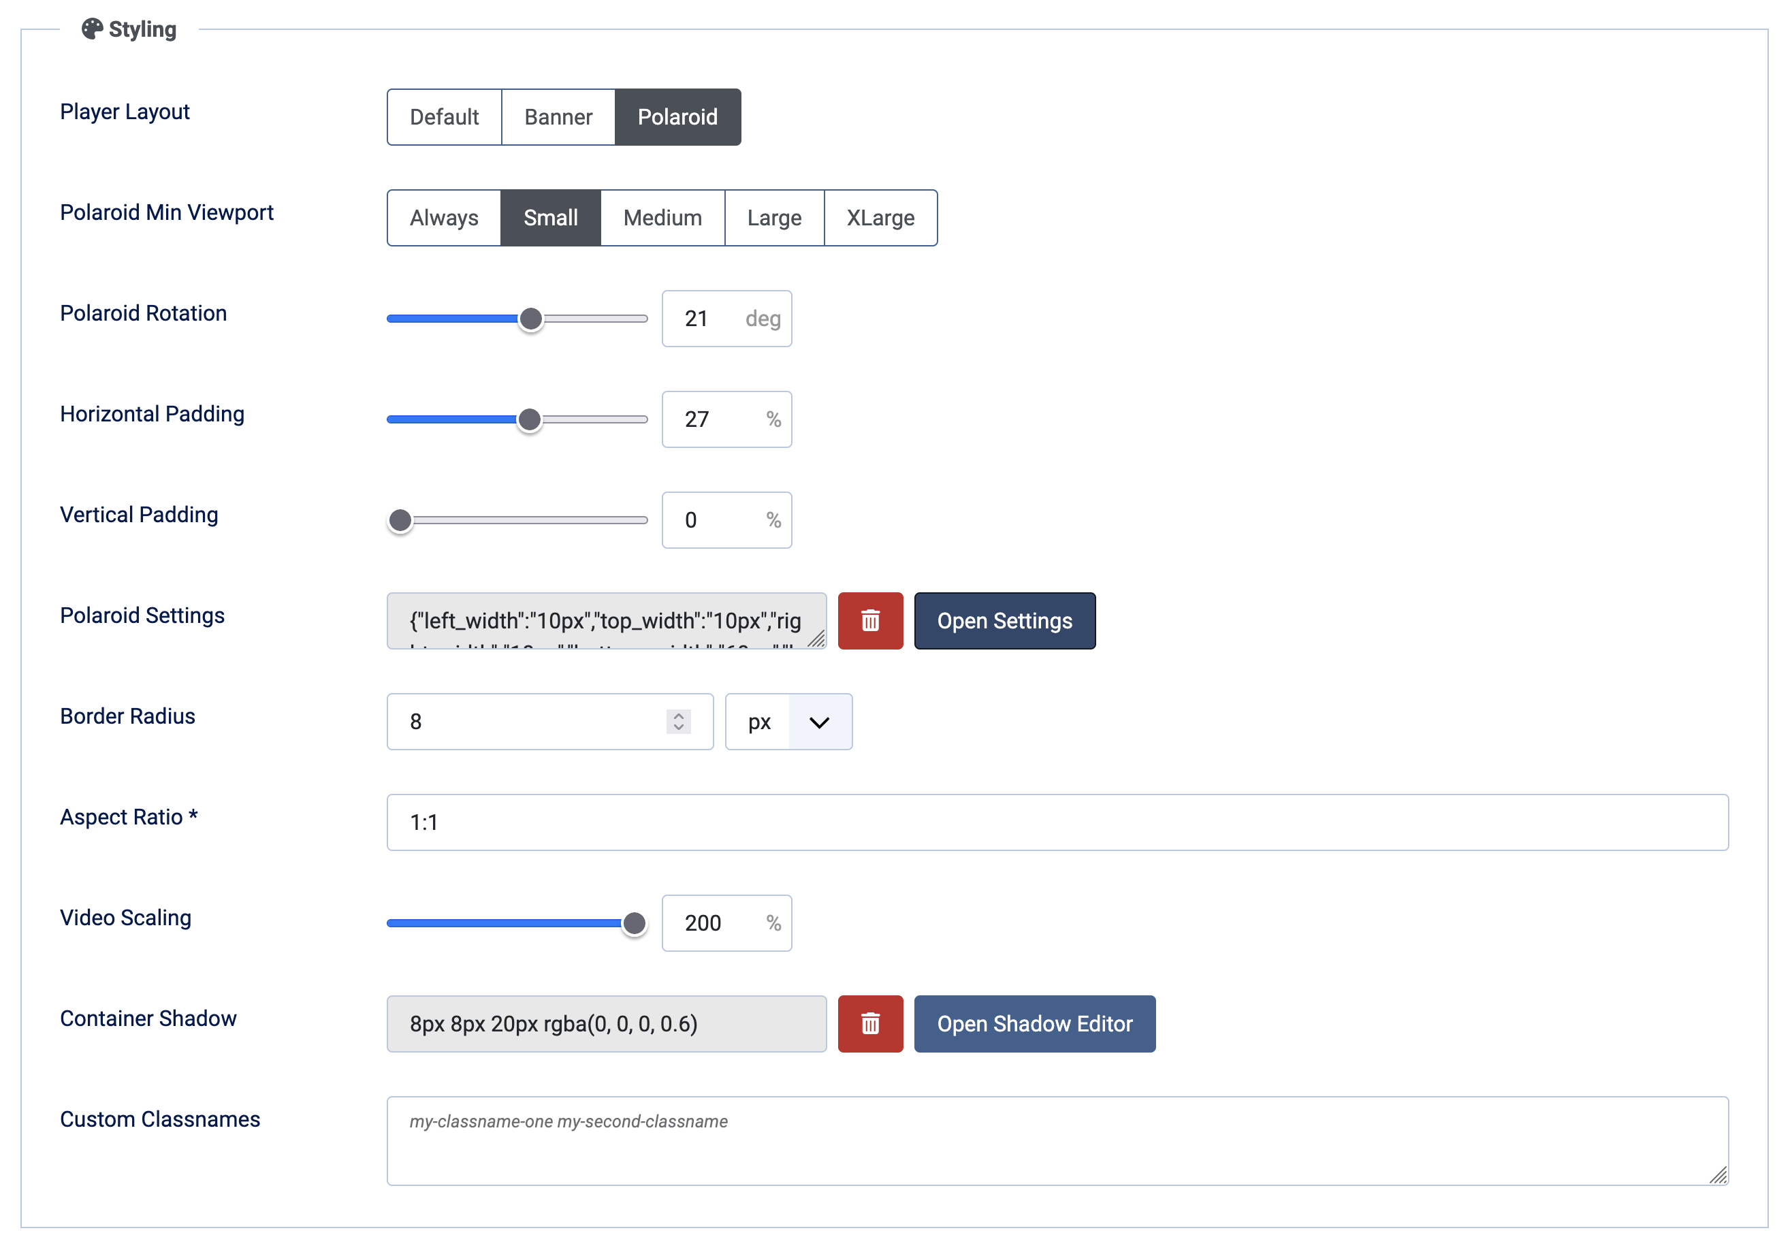Click Open Settings button
The width and height of the screenshot is (1792, 1235).
pos(1004,621)
